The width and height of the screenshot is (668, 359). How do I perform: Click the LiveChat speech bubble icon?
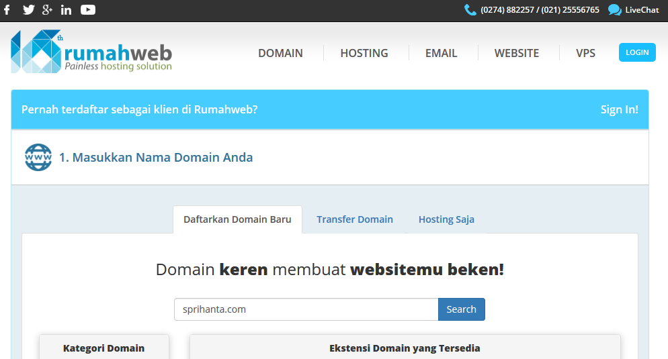(x=614, y=10)
